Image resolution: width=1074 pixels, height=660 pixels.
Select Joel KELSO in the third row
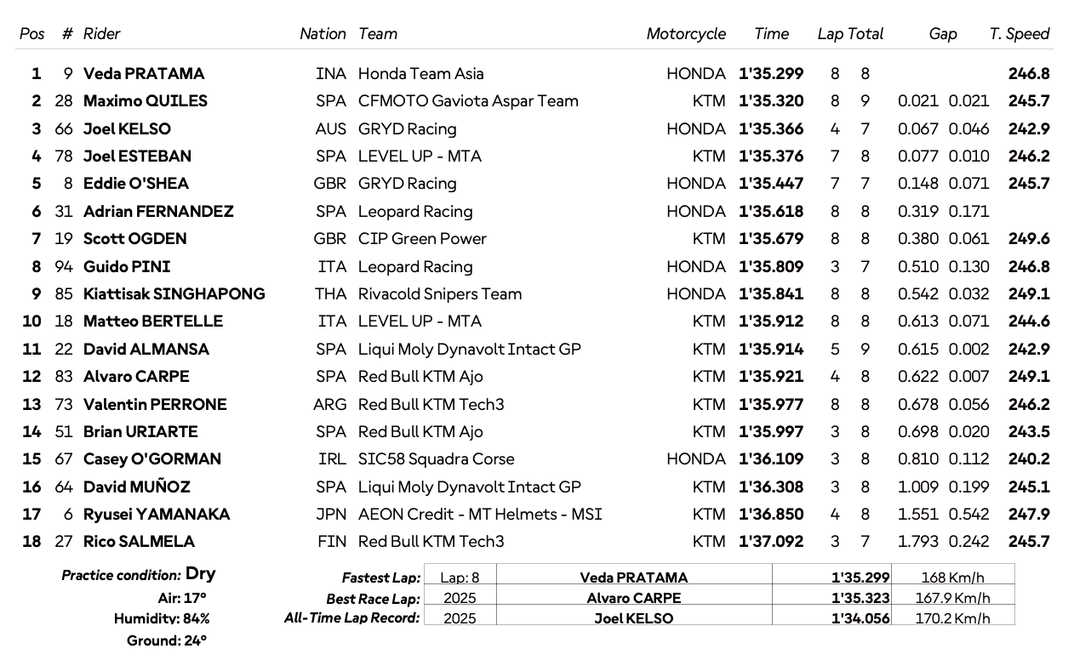[127, 129]
